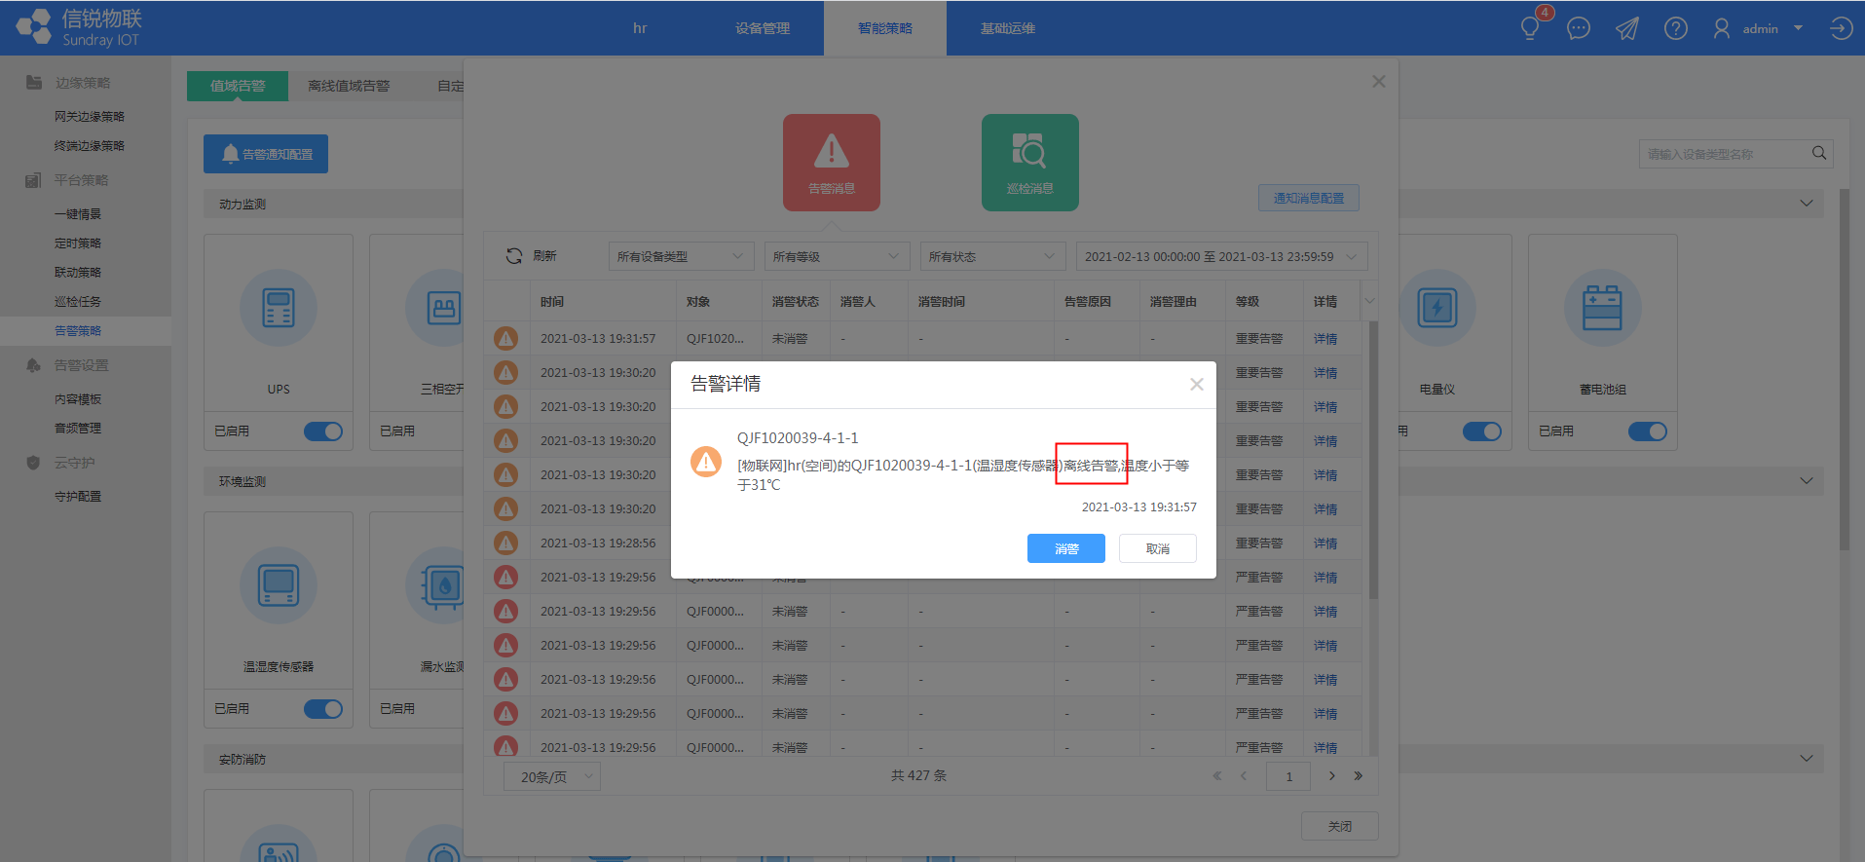This screenshot has height=862, width=1865.
Task: Go to previous page arrow
Action: [x=1244, y=776]
